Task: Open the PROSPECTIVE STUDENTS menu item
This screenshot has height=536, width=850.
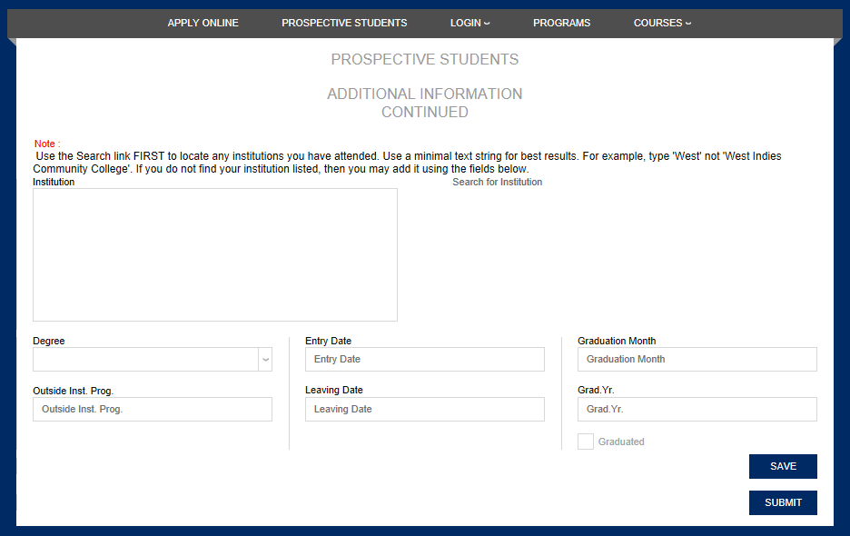Action: [x=344, y=23]
